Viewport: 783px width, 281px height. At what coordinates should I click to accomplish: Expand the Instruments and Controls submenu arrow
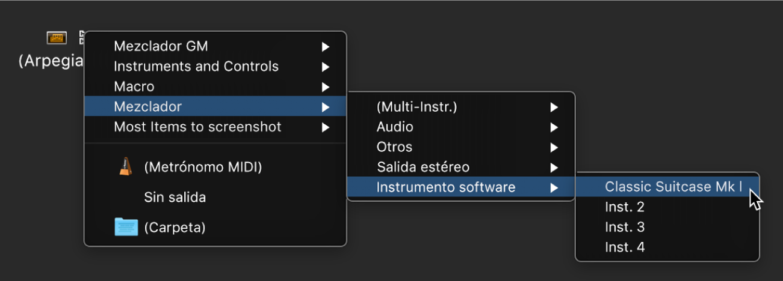point(325,67)
